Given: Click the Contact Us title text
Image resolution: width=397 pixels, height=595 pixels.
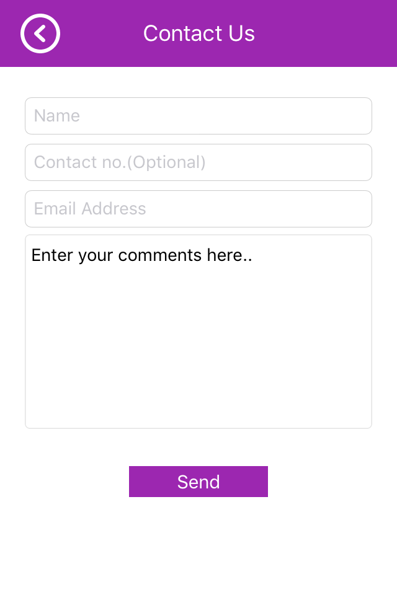Looking at the screenshot, I should [198, 33].
